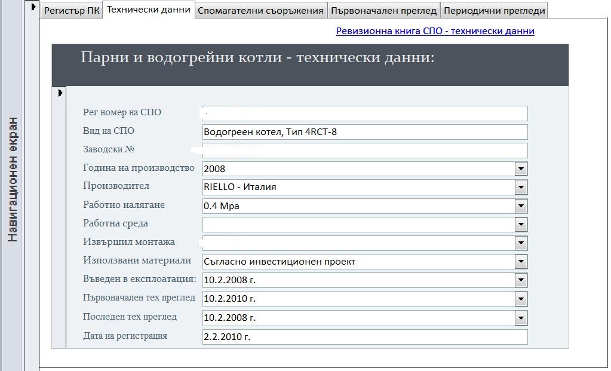Image resolution: width=611 pixels, height=371 pixels.
Task: Click the outer record selector arrow at top
Action: (x=33, y=7)
